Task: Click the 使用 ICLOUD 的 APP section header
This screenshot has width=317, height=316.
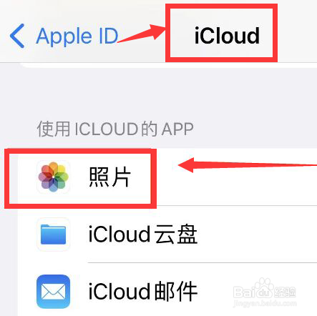Action: tap(115, 129)
